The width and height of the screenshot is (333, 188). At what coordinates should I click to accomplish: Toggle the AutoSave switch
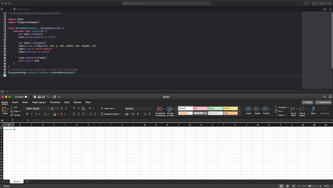coord(28,97)
